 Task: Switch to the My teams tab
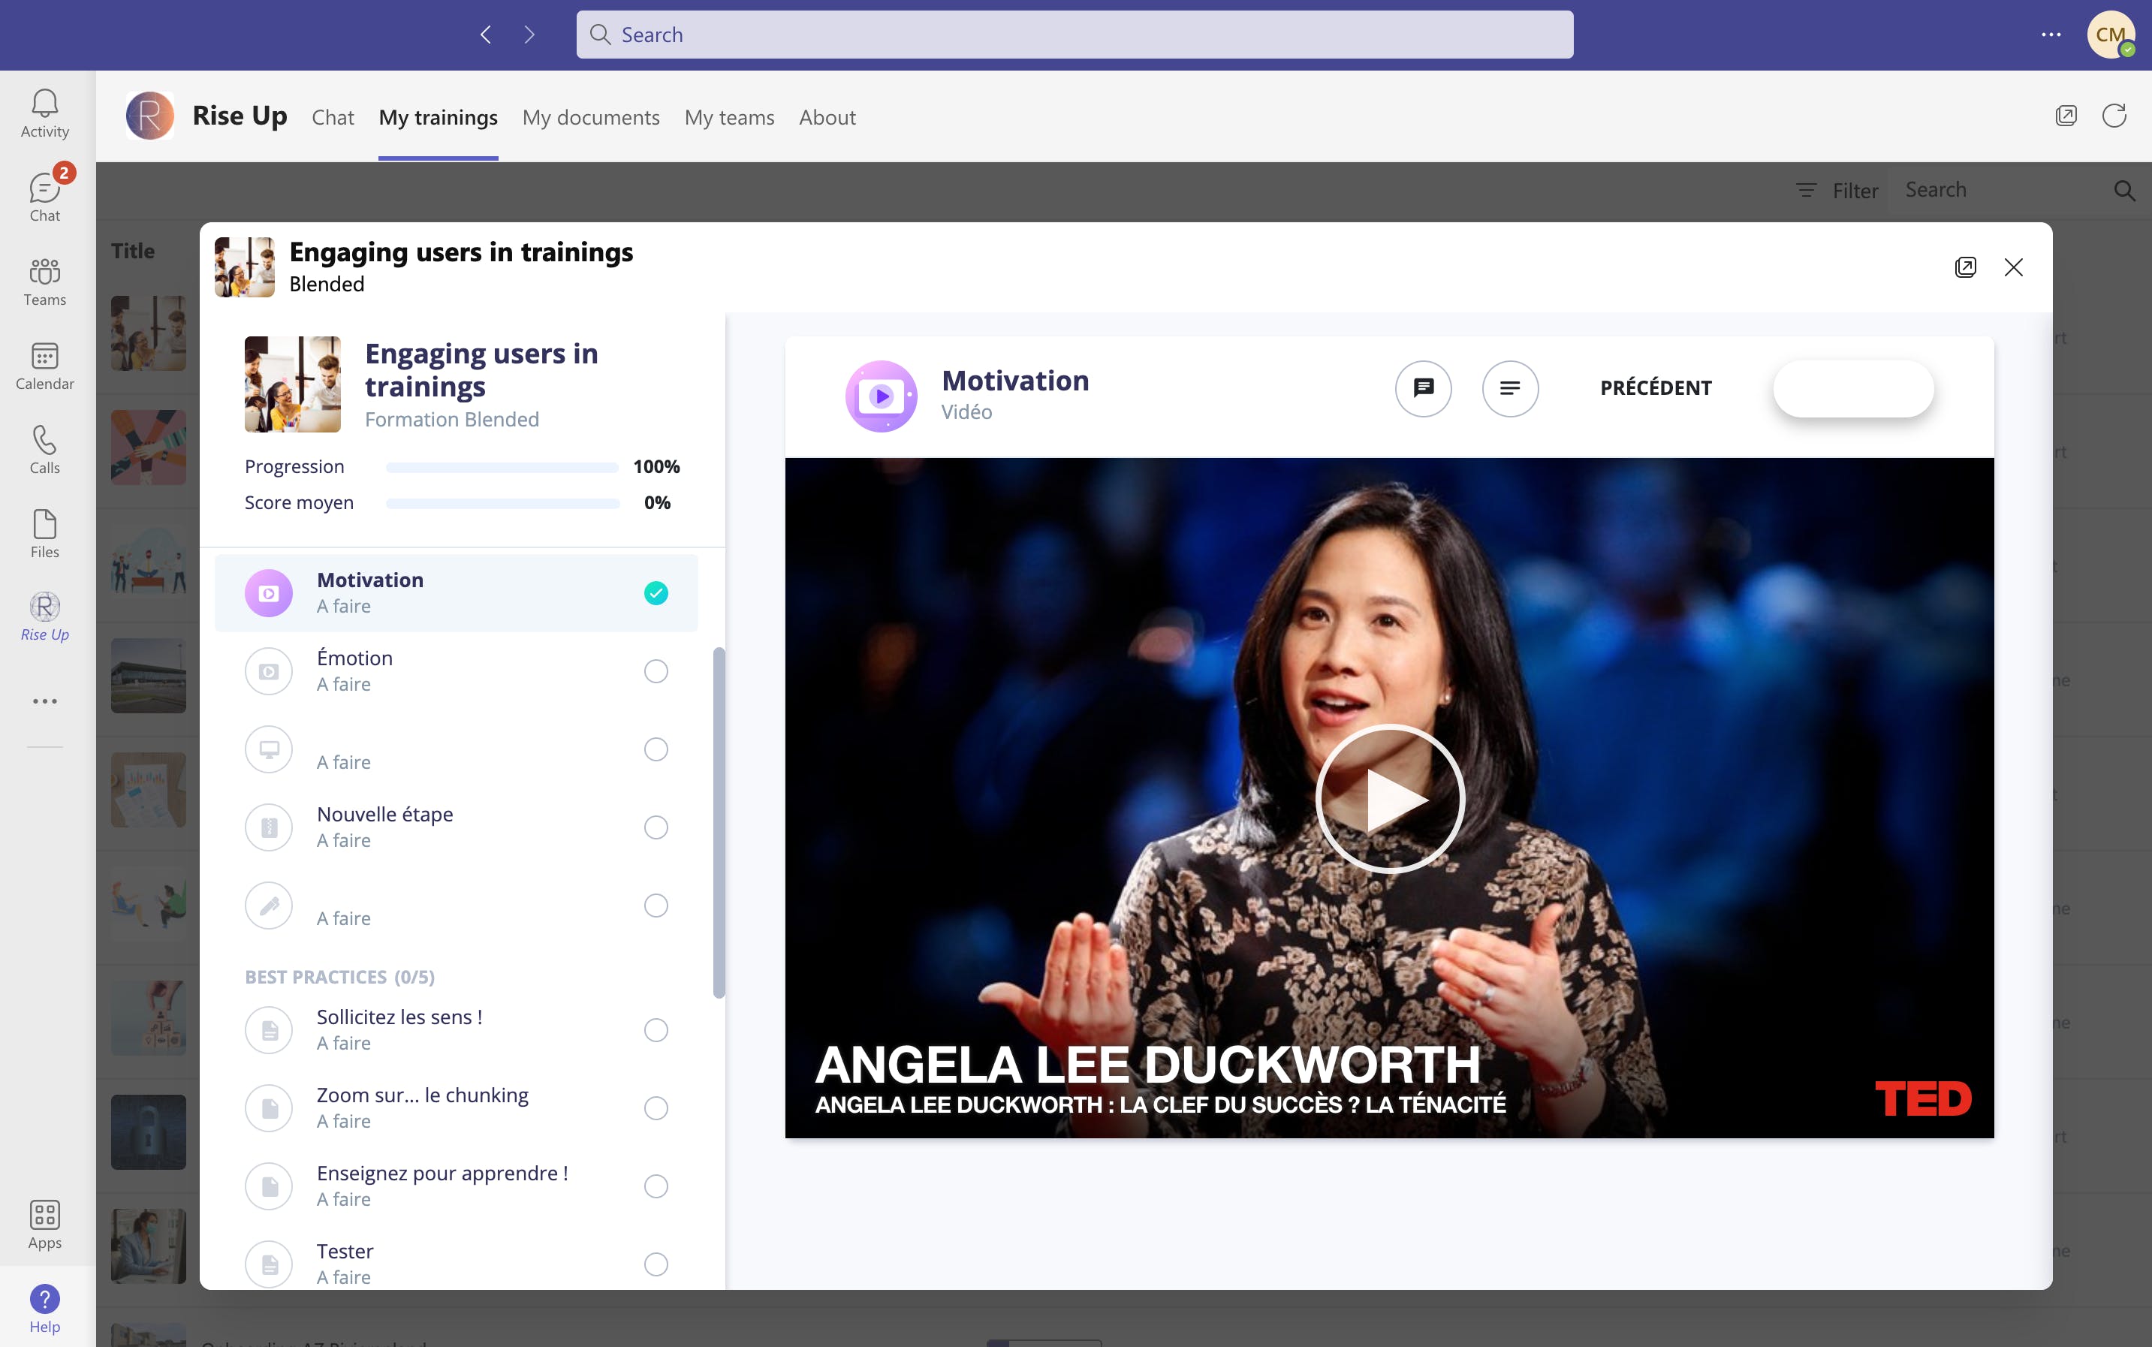(728, 118)
